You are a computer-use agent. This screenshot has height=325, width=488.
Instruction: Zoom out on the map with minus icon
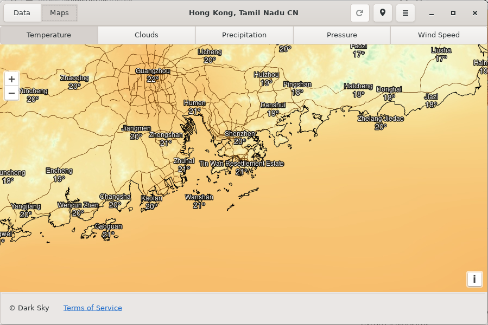pos(11,93)
